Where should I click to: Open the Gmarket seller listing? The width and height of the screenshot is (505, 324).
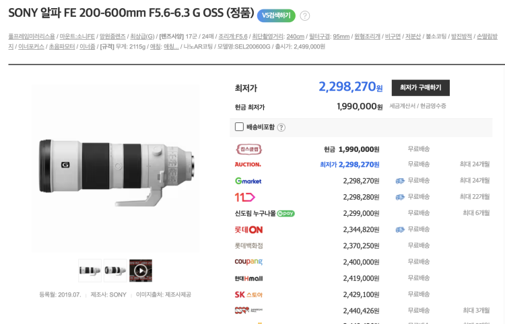coord(247,181)
